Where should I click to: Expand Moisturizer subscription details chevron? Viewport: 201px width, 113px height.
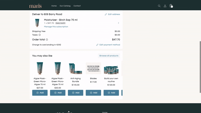pyautogui.click(x=119, y=23)
